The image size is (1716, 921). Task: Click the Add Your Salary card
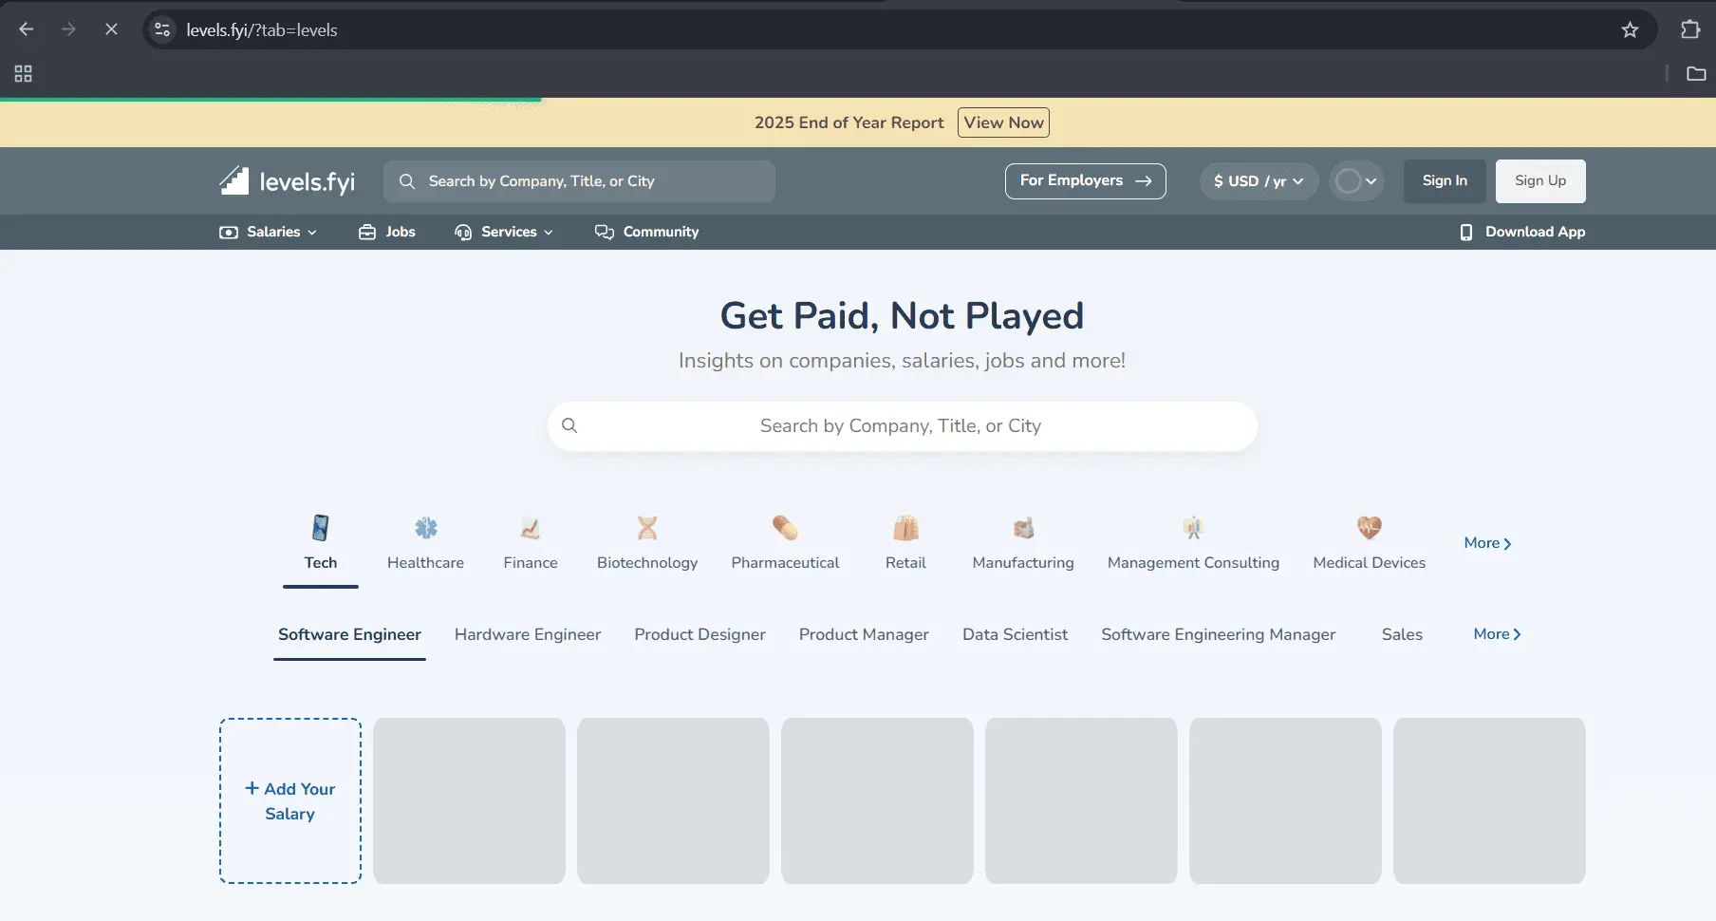289,800
